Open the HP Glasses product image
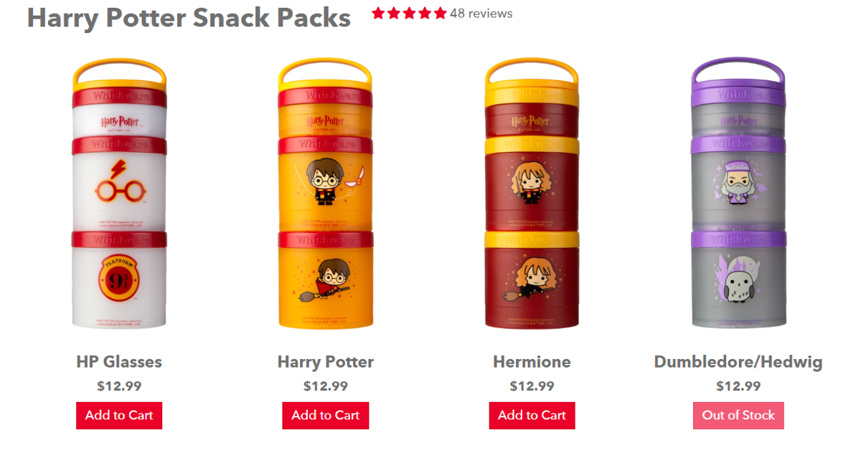The height and width of the screenshot is (473, 861). pyautogui.click(x=119, y=194)
